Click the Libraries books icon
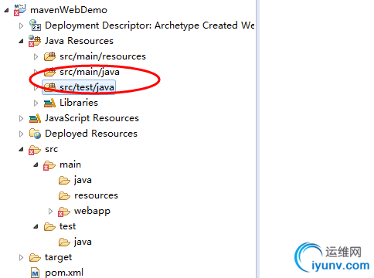The image size is (374, 278). point(49,103)
